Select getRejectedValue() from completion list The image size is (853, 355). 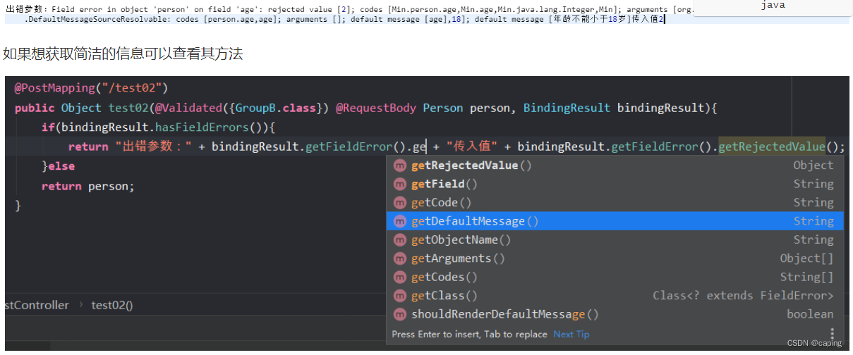coord(615,166)
